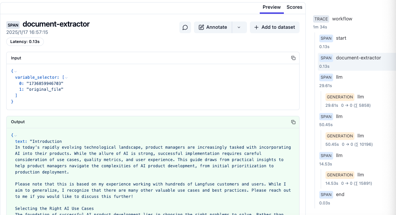Copy the Input JSON with the copy icon
Image resolution: width=396 pixels, height=215 pixels.
click(x=293, y=58)
